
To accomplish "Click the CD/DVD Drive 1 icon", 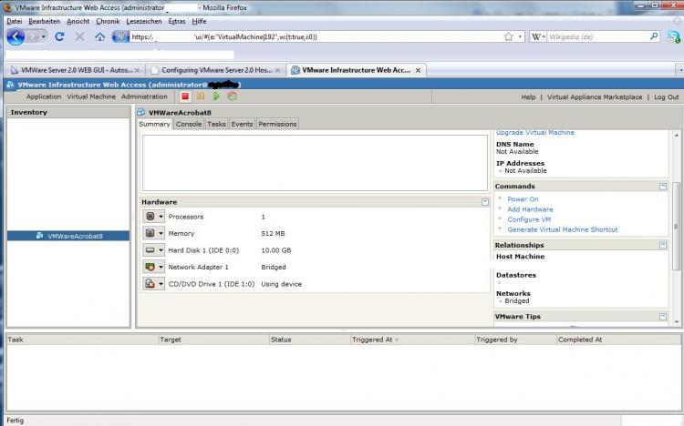I will point(150,284).
